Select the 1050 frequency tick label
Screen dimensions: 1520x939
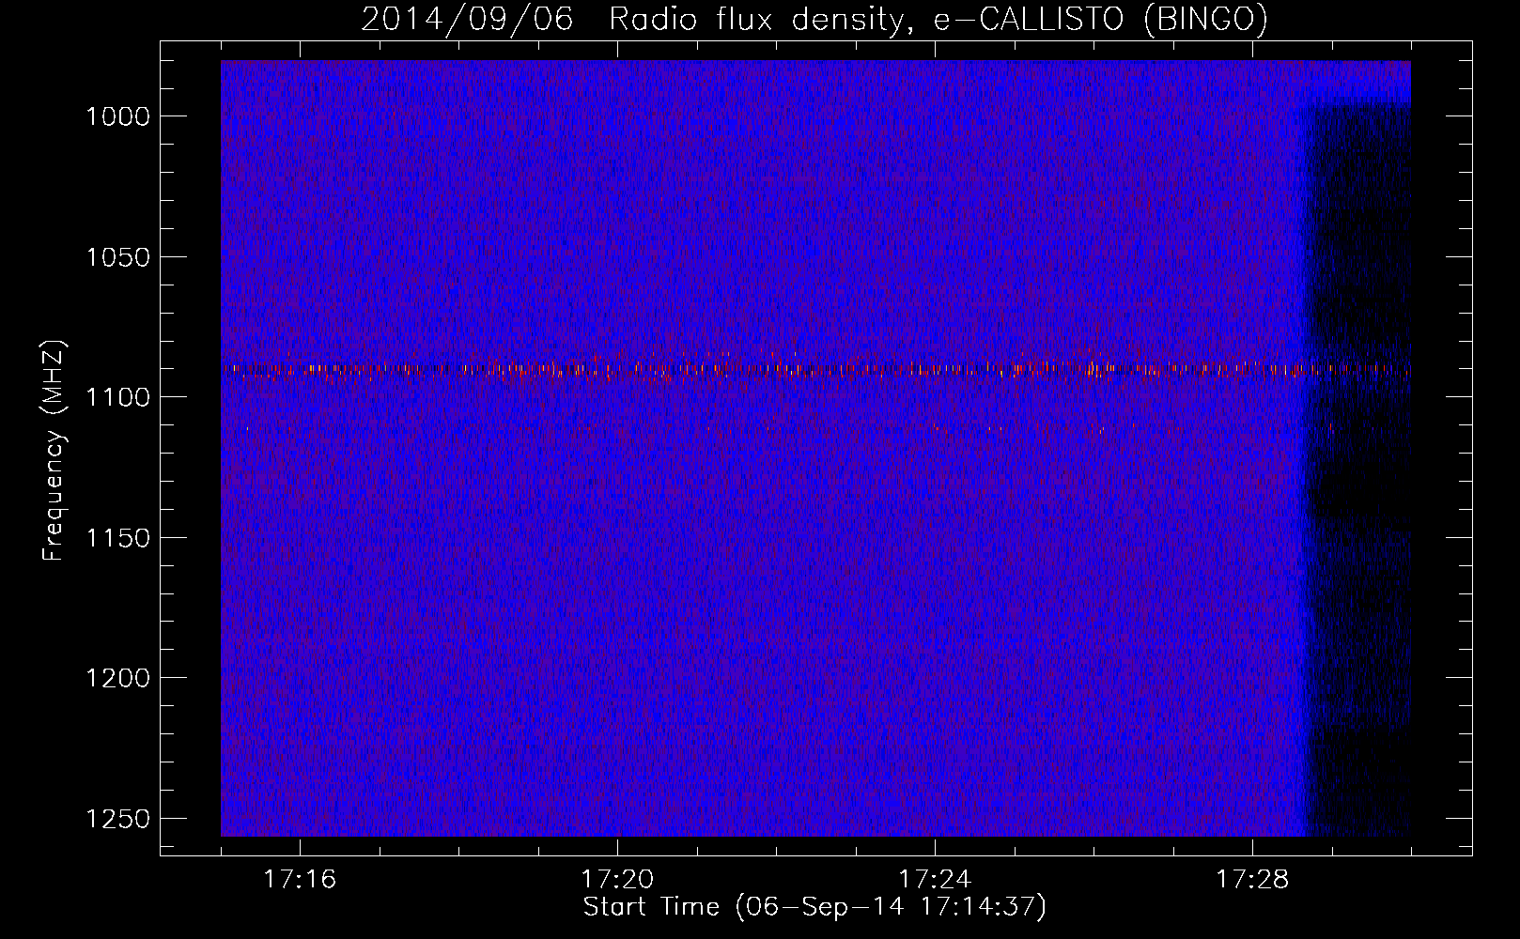pyautogui.click(x=117, y=257)
